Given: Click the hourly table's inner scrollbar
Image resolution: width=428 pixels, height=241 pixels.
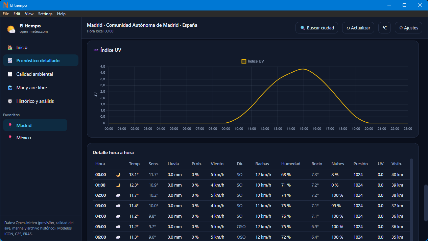Looking at the screenshot, I should click(x=411, y=199).
